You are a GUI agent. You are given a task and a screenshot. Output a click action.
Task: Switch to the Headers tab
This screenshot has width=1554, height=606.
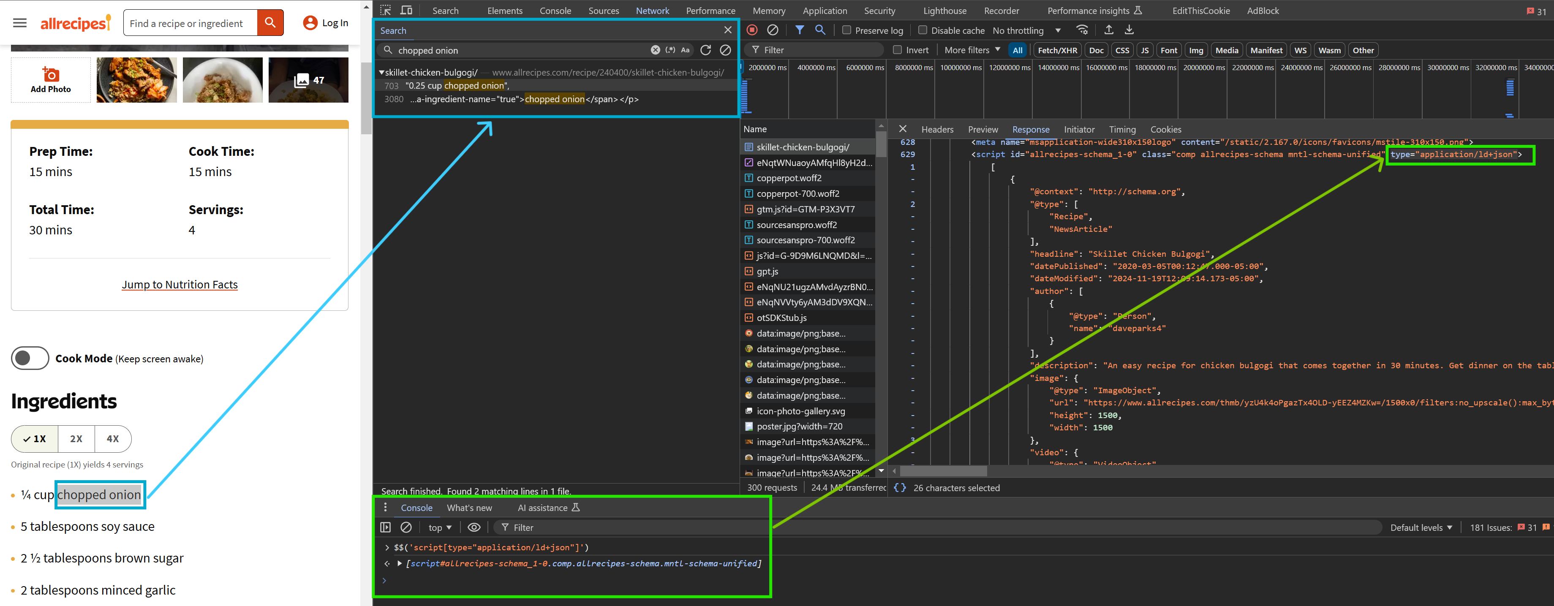937,129
